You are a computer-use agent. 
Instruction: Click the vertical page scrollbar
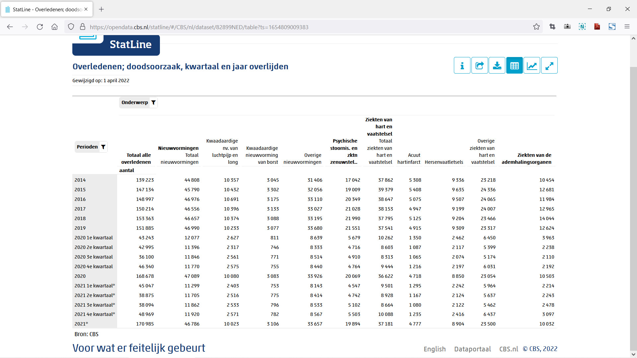[x=633, y=199]
